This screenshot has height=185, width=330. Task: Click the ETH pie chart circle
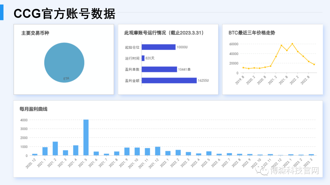(64, 62)
